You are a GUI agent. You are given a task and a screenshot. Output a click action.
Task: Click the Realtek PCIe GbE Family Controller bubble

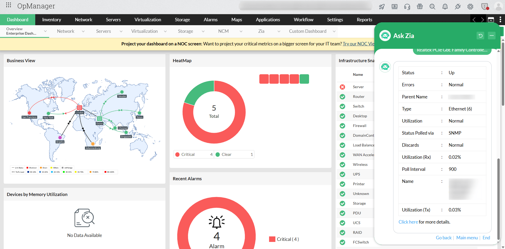tap(452, 51)
